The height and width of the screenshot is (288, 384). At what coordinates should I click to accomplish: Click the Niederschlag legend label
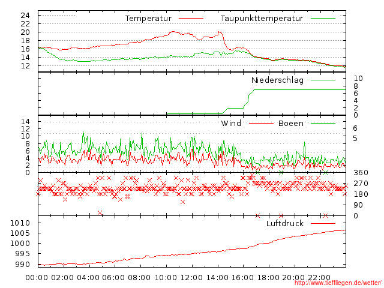point(277,80)
